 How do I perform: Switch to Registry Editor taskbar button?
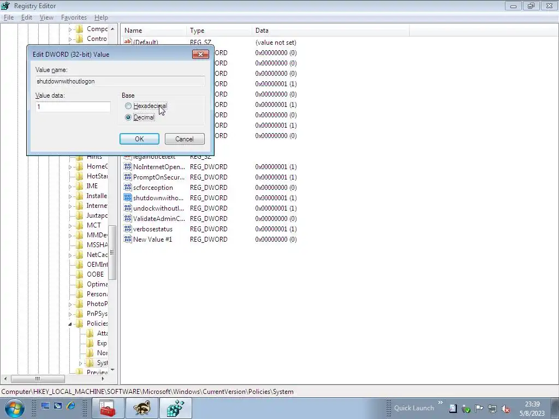pos(176,408)
